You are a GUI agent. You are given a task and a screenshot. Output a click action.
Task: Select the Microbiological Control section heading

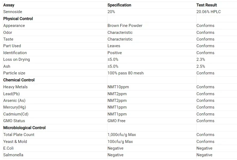click(x=24, y=128)
